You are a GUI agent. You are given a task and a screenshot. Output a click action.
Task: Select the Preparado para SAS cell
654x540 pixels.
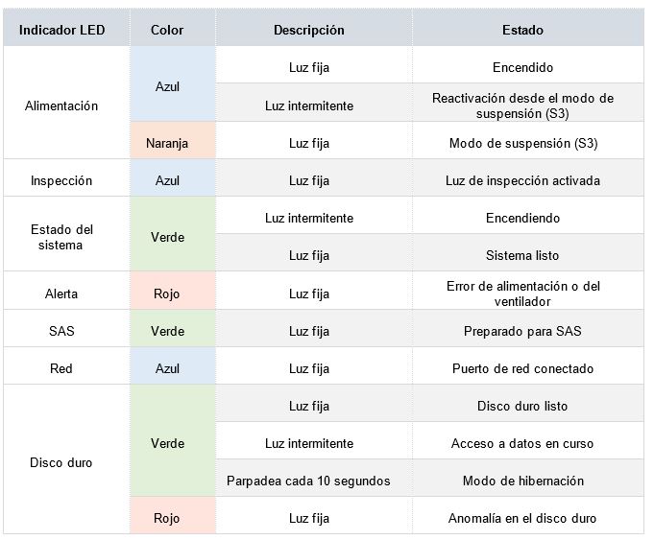522,331
